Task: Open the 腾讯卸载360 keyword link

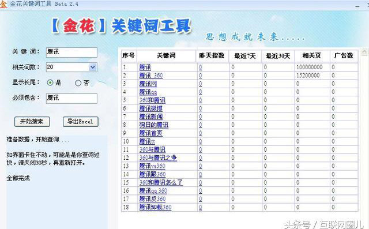Action: click(x=155, y=207)
